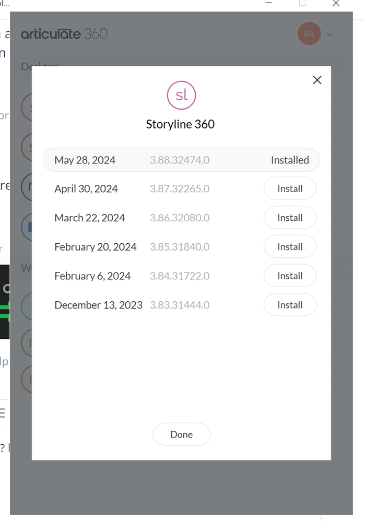Close the Articulate 360 window

336,4
